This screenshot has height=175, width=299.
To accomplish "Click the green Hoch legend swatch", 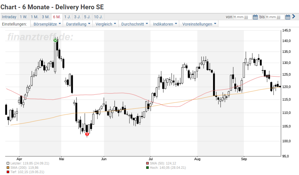I will click(148, 168).
